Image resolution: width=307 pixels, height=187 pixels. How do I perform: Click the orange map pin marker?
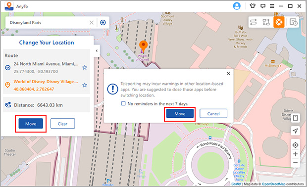pos(143,46)
